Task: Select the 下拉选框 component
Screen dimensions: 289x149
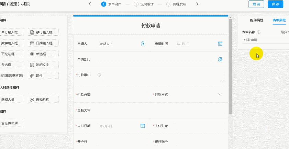Action: [x=12, y=54]
